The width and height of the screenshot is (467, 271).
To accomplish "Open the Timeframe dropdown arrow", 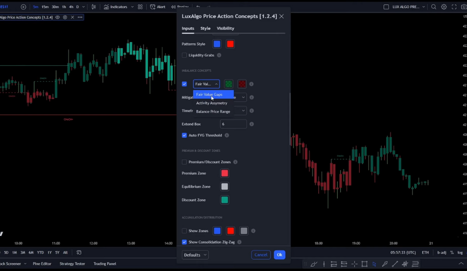I will click(244, 111).
